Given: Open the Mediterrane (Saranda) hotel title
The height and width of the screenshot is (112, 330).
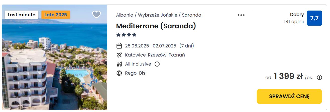Looking at the screenshot, I should pos(156,26).
